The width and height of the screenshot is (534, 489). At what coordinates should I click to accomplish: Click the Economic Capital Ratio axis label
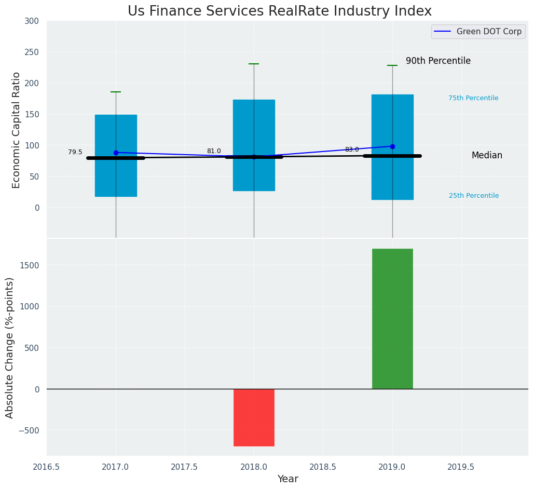(16, 130)
